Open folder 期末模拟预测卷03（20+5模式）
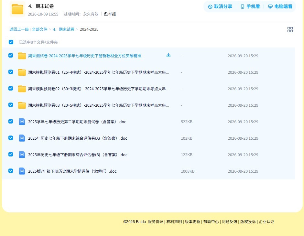The height and width of the screenshot is (236, 304). point(99,105)
